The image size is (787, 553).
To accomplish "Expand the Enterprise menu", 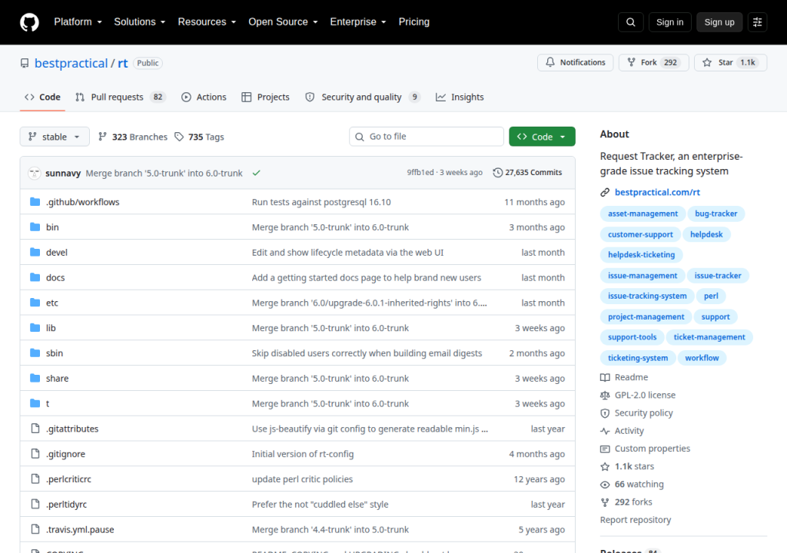I will pyautogui.click(x=358, y=22).
